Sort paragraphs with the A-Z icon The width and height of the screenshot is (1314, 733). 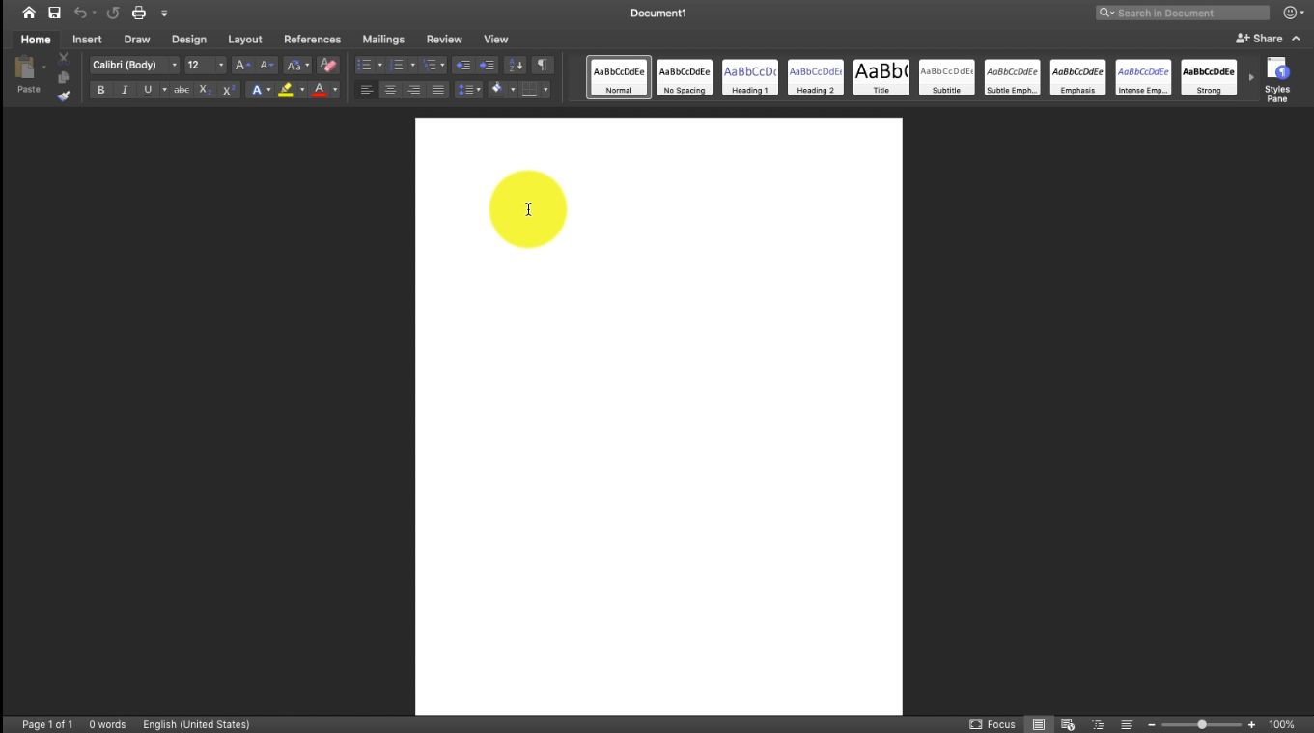click(517, 65)
